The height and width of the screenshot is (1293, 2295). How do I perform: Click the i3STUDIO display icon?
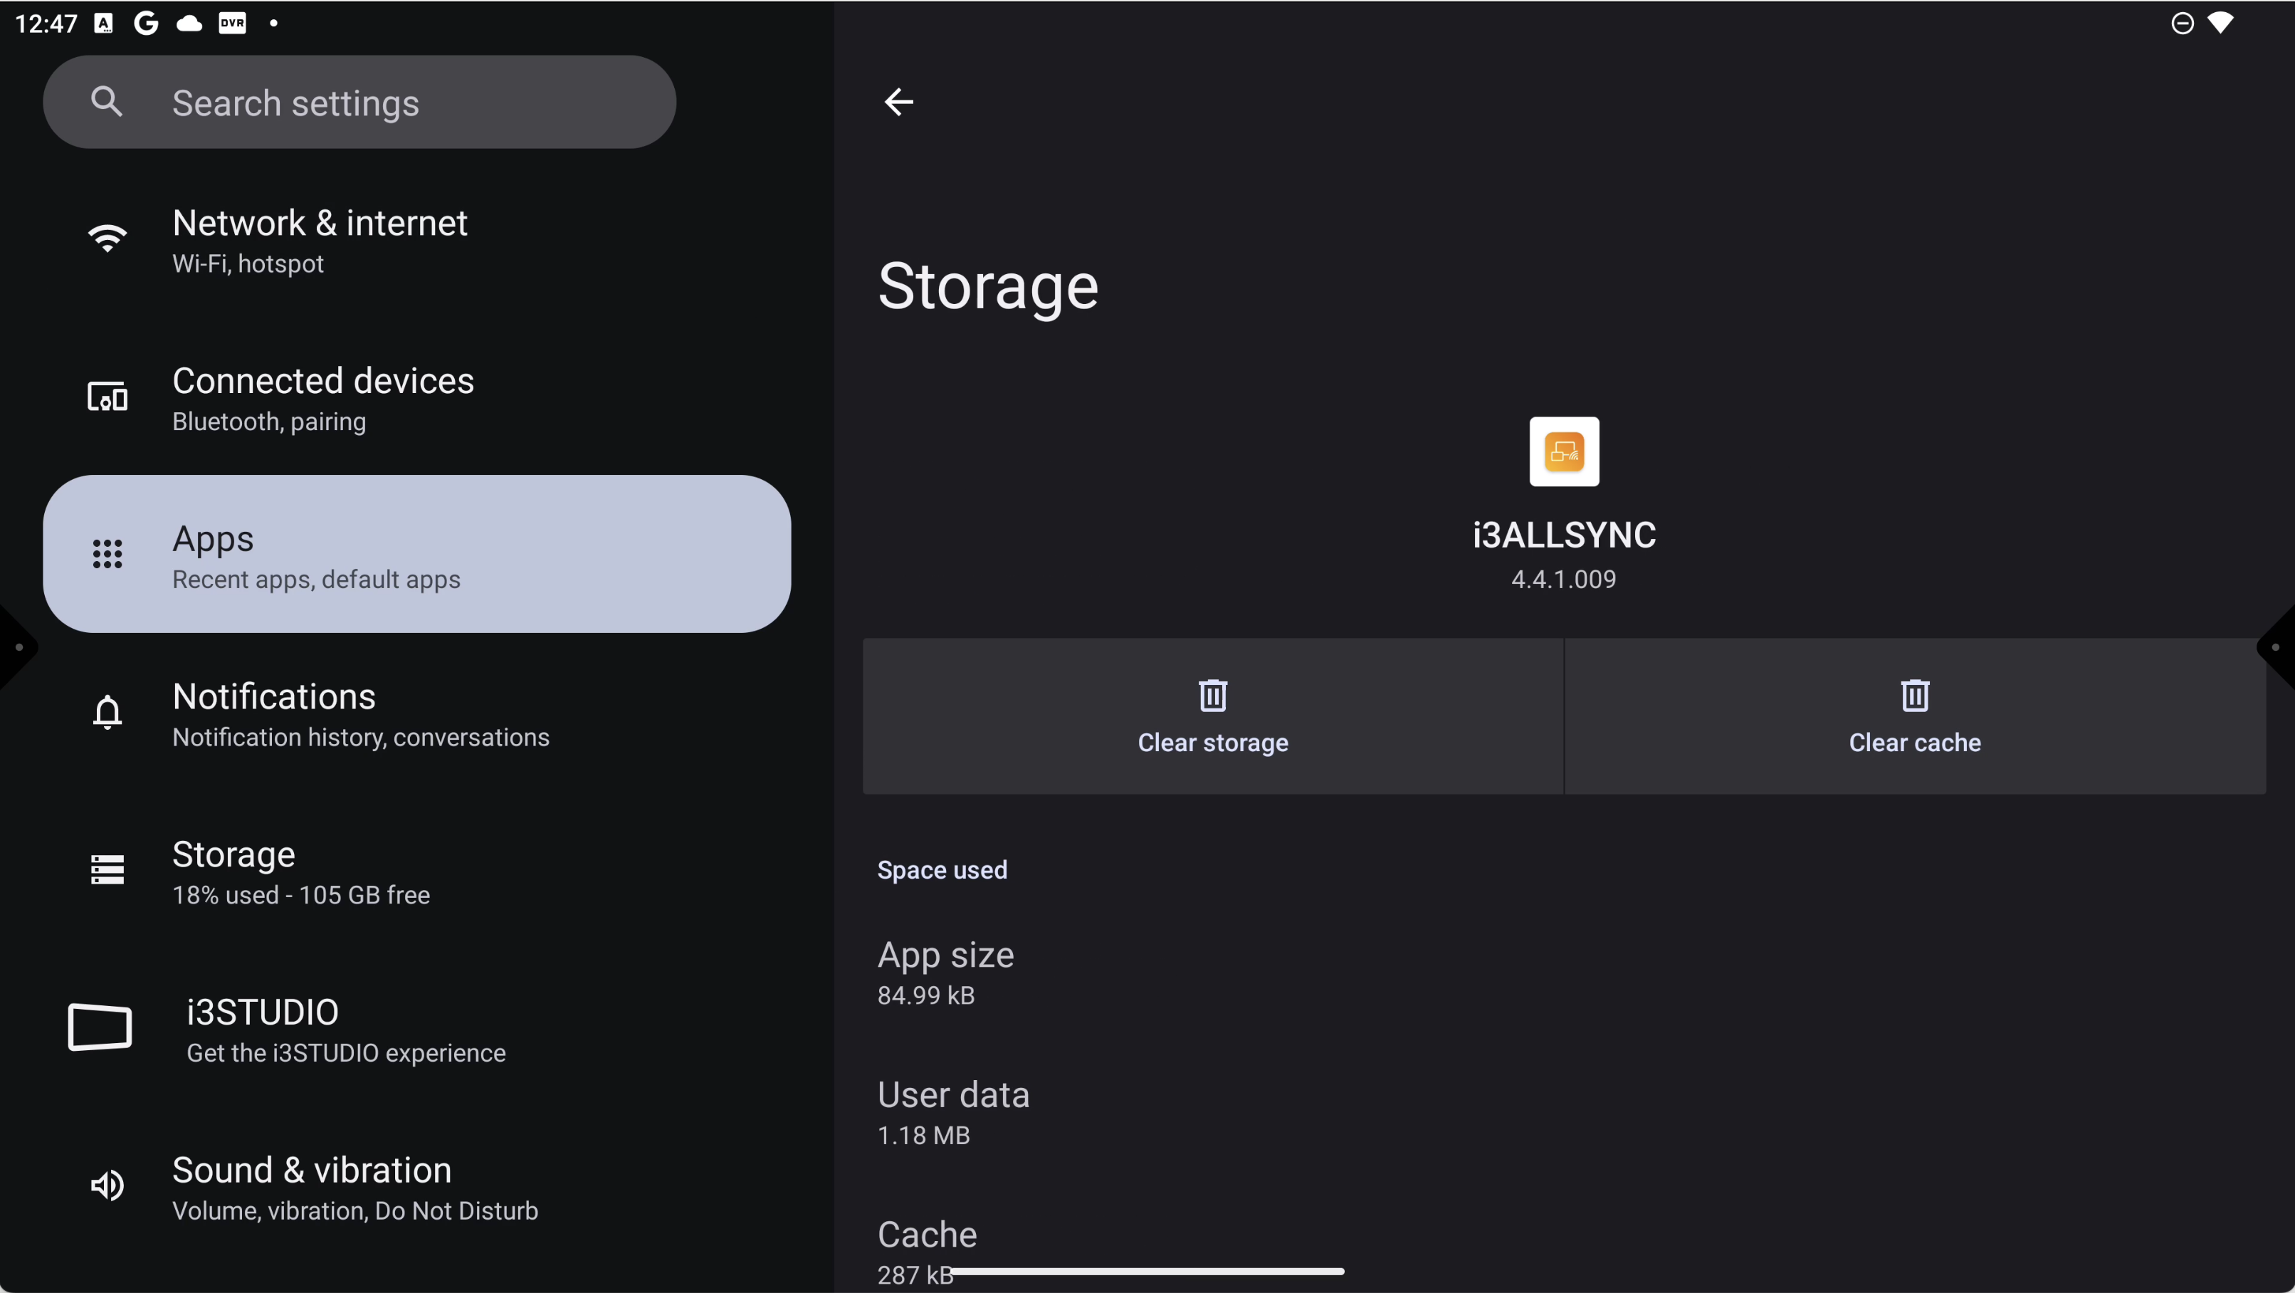click(100, 1027)
